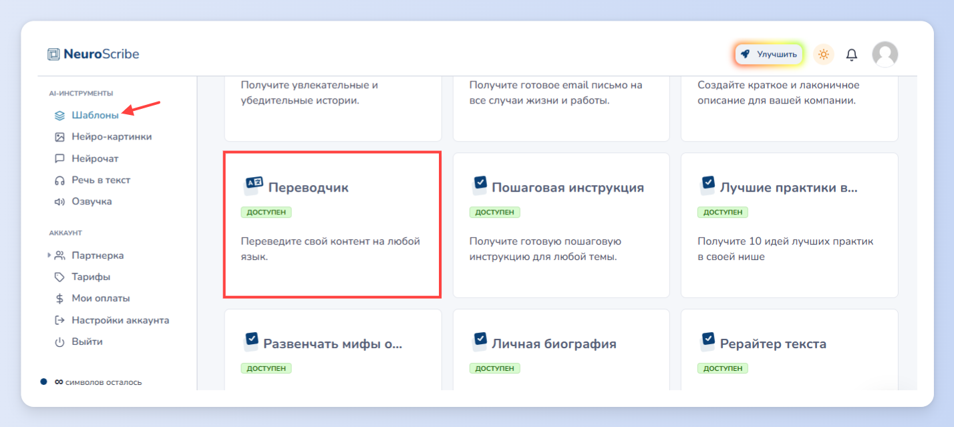This screenshot has height=427, width=954.
Task: Open the Рерайтер текста template title
Action: (773, 344)
